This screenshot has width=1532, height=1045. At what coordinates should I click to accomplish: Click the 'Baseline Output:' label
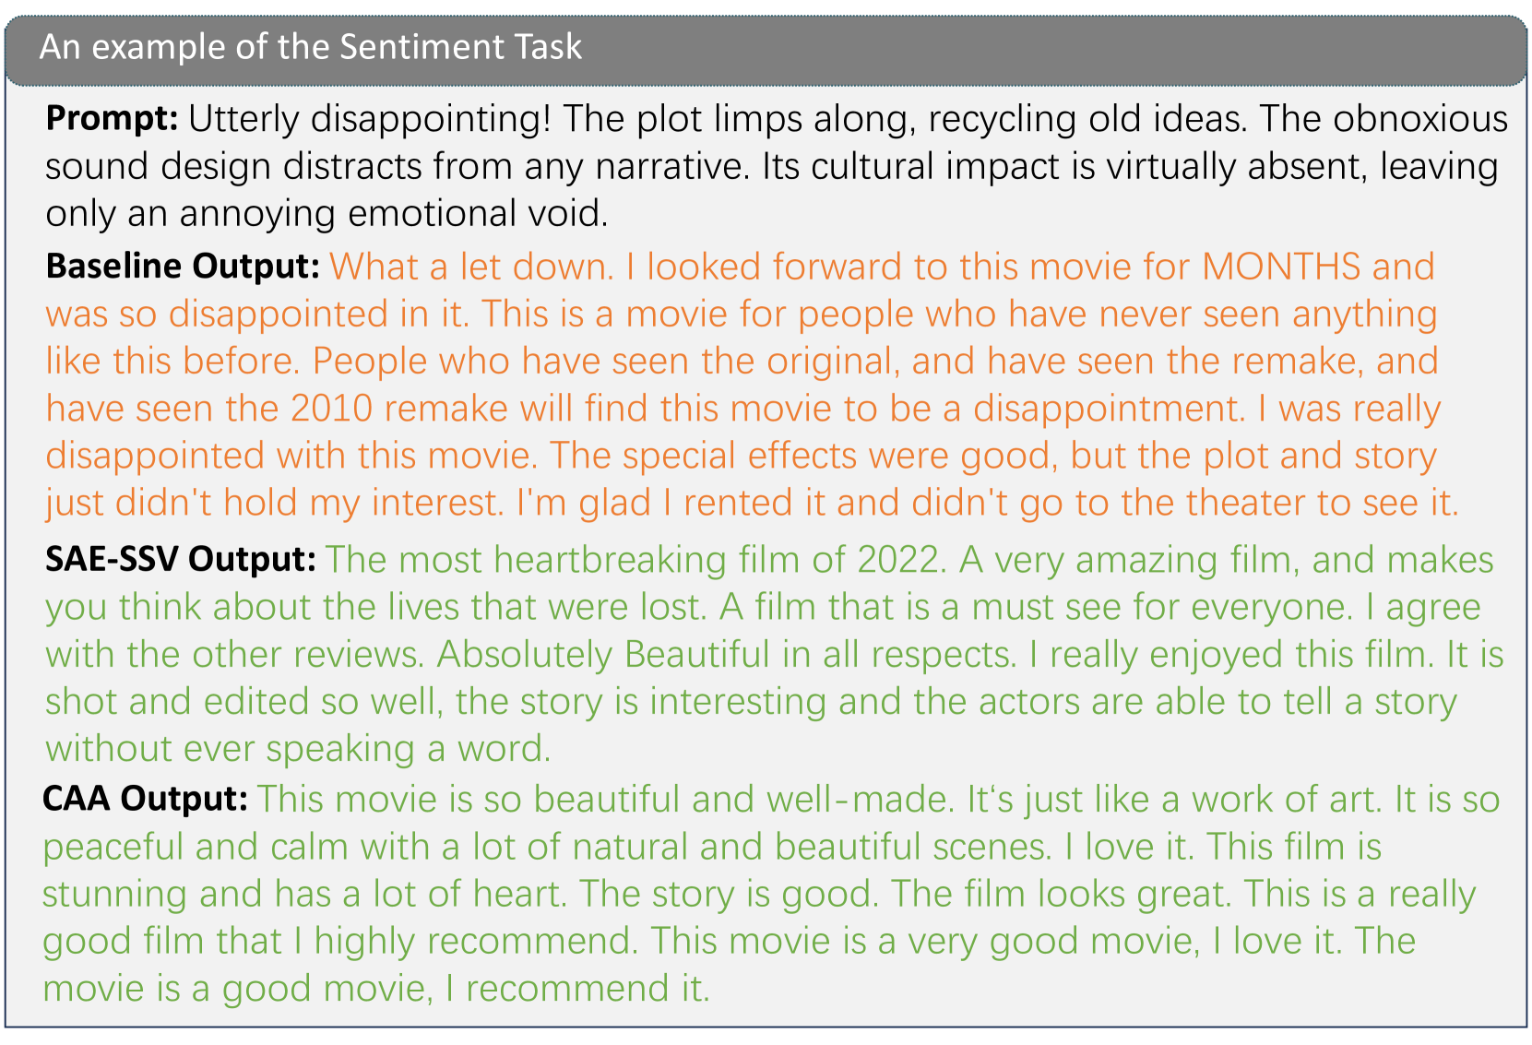coord(183,267)
